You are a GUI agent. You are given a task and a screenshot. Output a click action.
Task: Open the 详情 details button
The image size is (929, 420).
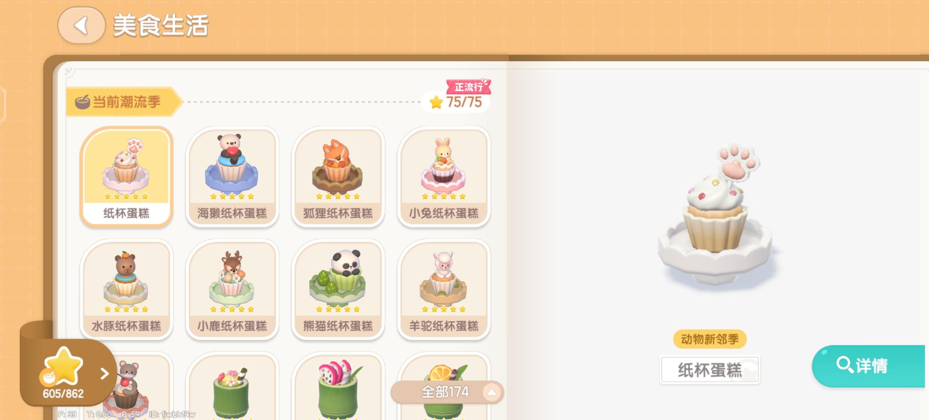pos(868,366)
